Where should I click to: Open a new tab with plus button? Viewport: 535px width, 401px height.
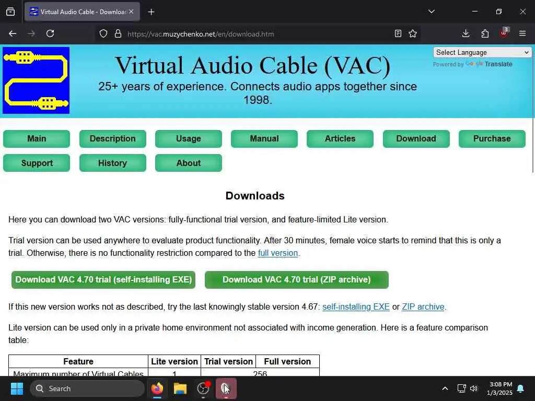[x=151, y=12]
